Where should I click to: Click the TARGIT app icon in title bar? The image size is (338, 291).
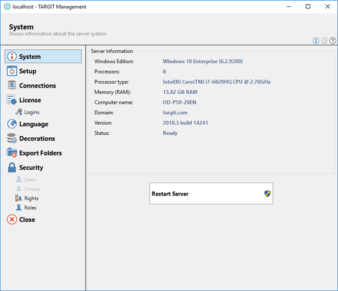tap(7, 6)
